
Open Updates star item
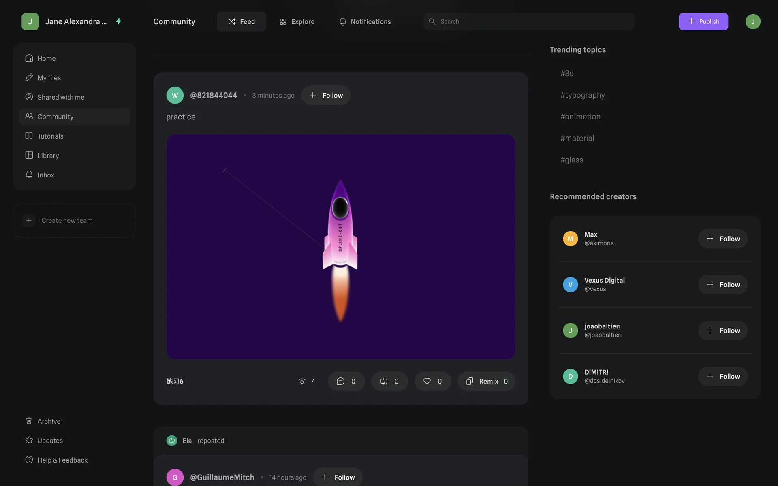coord(50,441)
